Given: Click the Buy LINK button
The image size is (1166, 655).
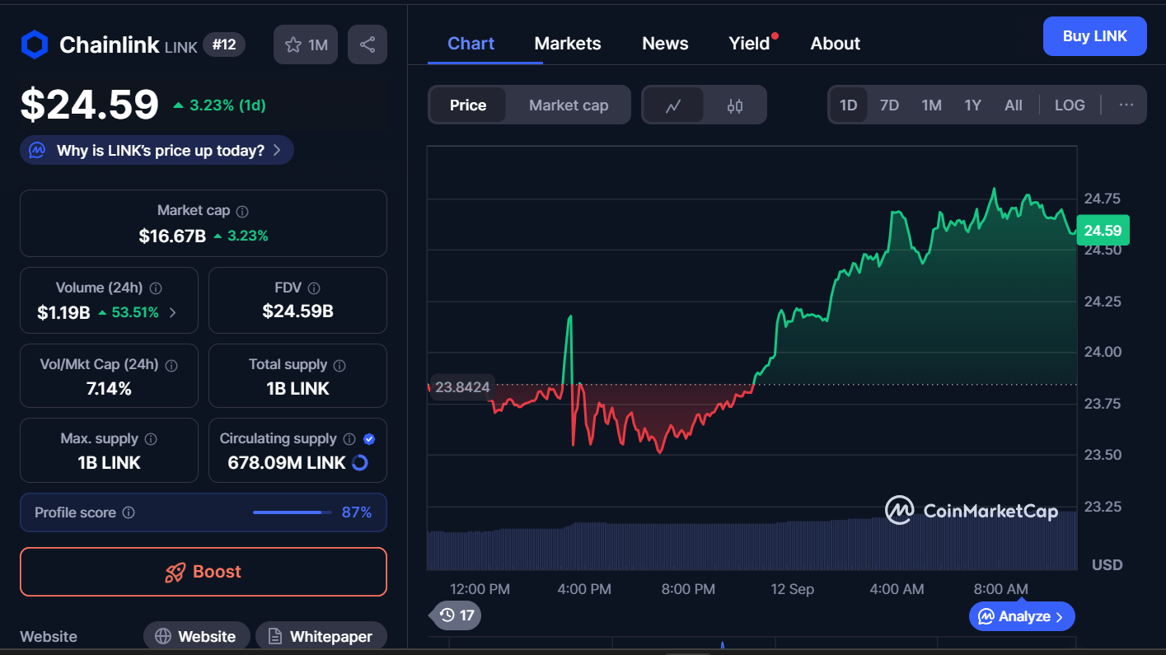Looking at the screenshot, I should pos(1094,36).
